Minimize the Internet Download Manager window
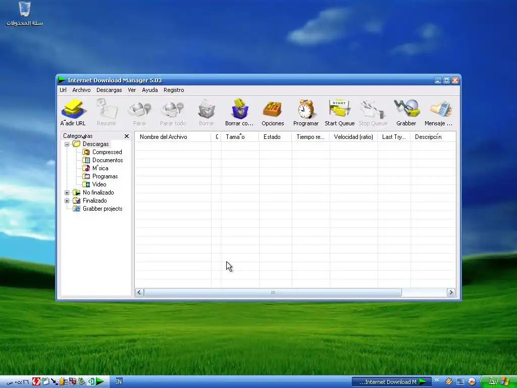The image size is (517, 388). pos(438,80)
